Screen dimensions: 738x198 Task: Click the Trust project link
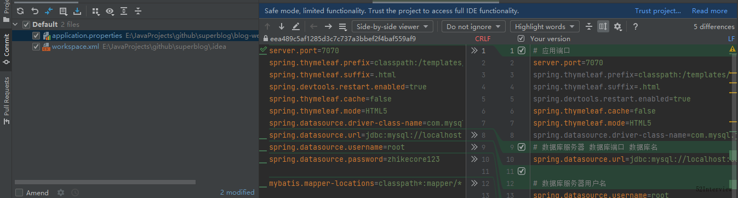[658, 10]
